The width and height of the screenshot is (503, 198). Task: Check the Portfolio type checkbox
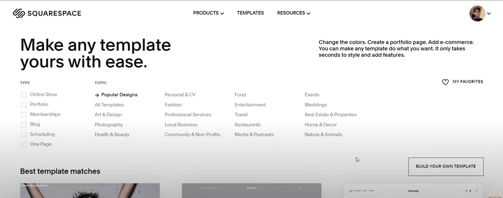24,105
